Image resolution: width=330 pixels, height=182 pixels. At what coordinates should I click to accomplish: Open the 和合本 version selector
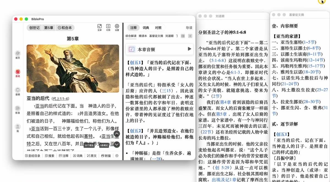[65, 28]
